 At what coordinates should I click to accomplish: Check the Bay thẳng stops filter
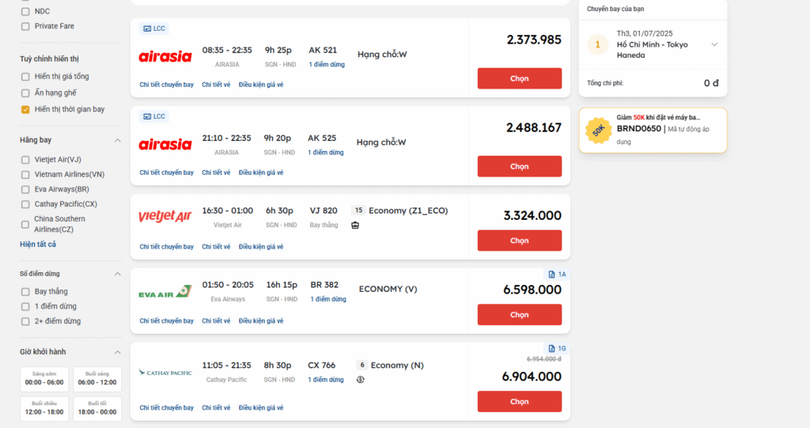[x=25, y=292]
